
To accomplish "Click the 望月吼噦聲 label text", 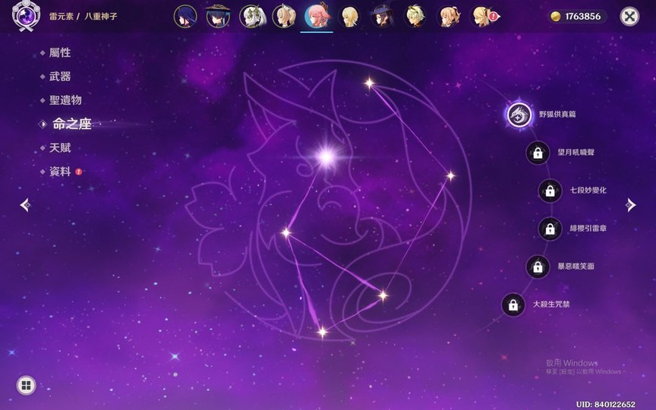I will (576, 153).
